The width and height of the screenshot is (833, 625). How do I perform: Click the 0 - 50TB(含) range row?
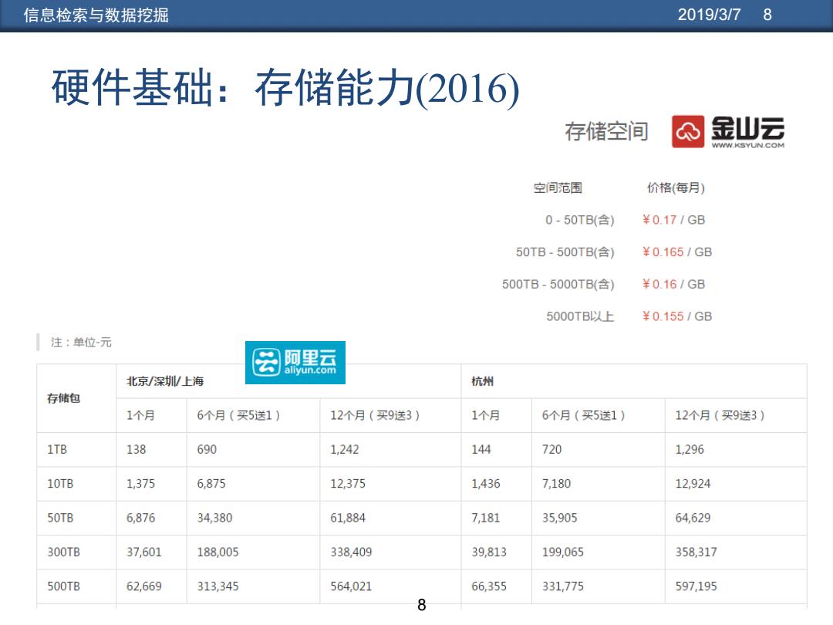tap(579, 220)
